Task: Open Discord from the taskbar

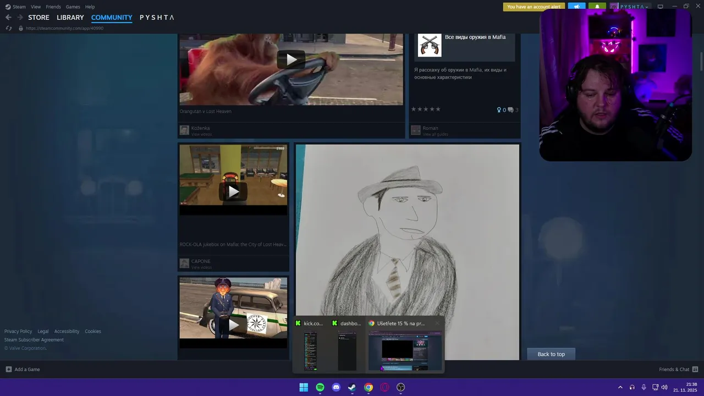Action: coord(336,387)
